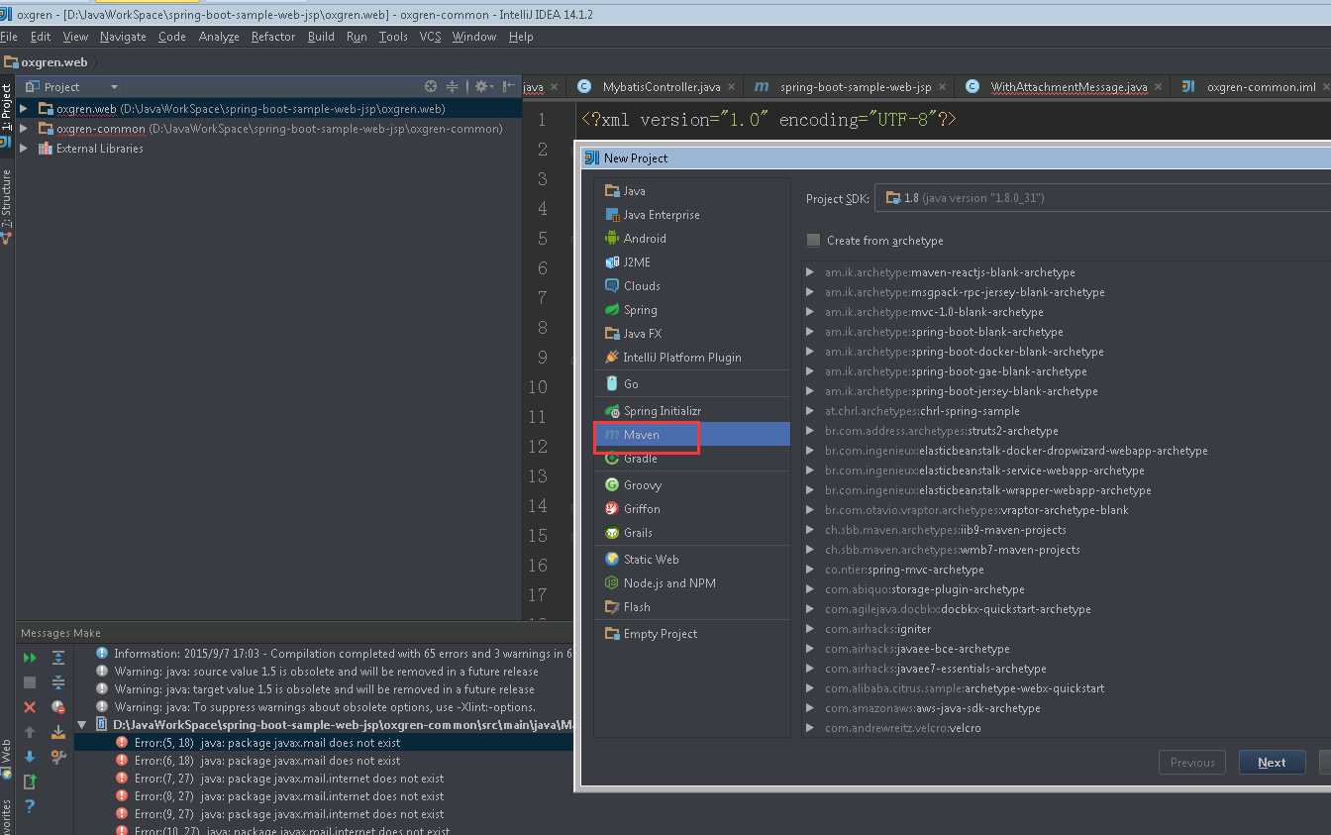Expand the struts2-archetype entry
The image size is (1331, 835).
click(810, 431)
